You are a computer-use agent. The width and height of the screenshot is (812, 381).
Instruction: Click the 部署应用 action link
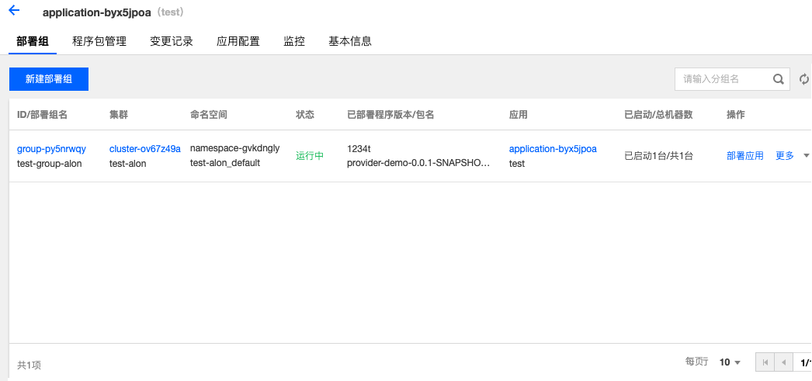coord(744,156)
